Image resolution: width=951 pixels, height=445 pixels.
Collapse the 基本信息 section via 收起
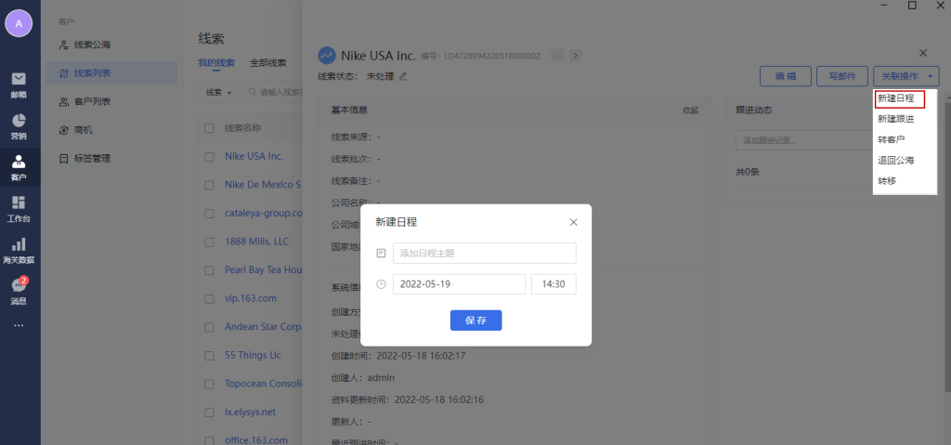tap(690, 110)
